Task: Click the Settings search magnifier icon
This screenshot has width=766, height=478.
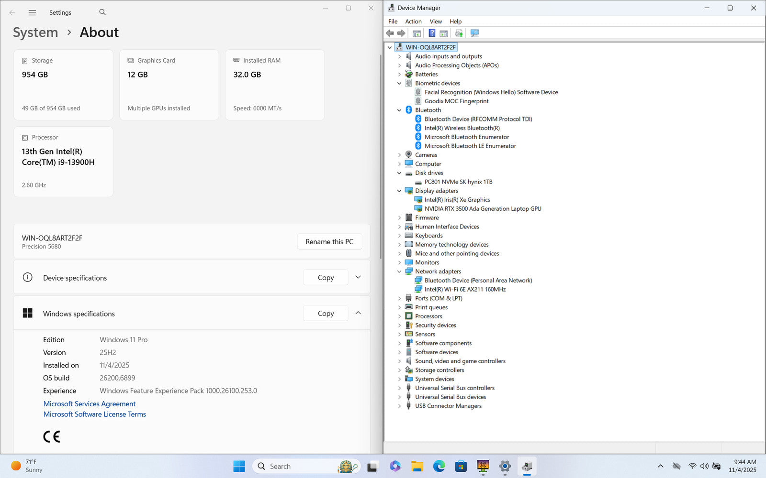Action: click(x=102, y=12)
